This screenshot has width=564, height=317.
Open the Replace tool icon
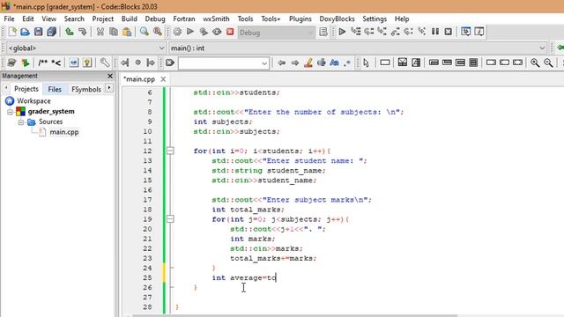(158, 32)
